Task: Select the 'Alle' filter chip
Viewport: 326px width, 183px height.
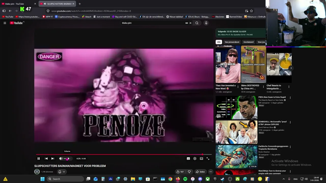Action: pos(219,42)
